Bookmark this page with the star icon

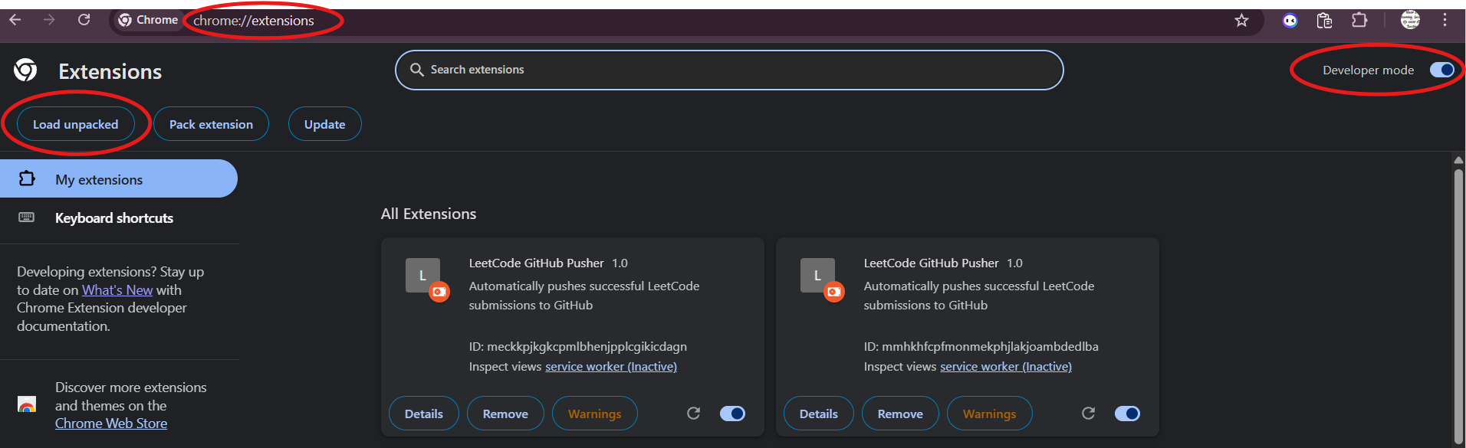pyautogui.click(x=1241, y=21)
